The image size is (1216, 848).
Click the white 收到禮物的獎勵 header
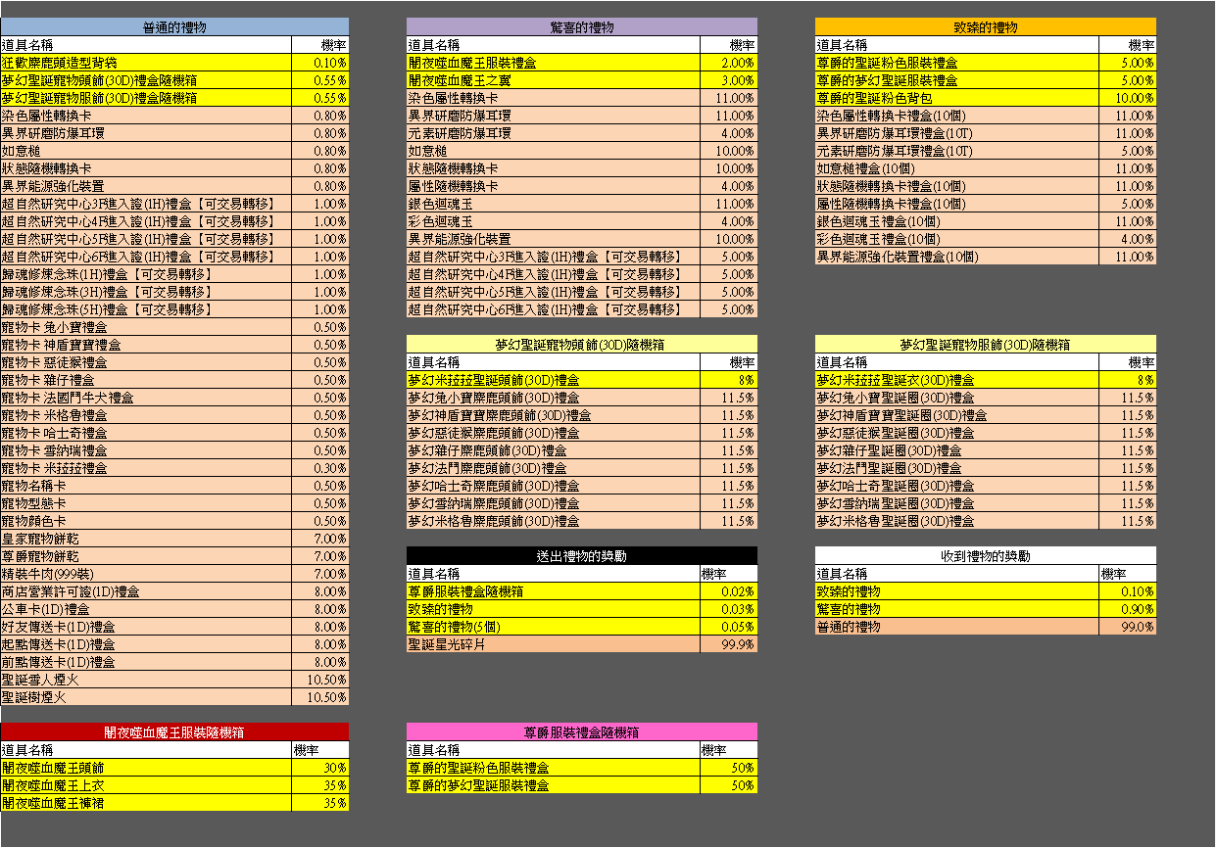pyautogui.click(x=985, y=555)
